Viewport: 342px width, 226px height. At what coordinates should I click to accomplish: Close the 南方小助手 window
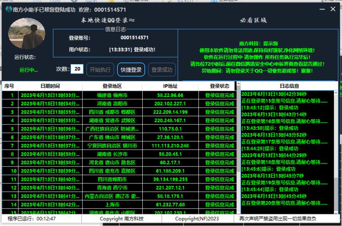333,9
